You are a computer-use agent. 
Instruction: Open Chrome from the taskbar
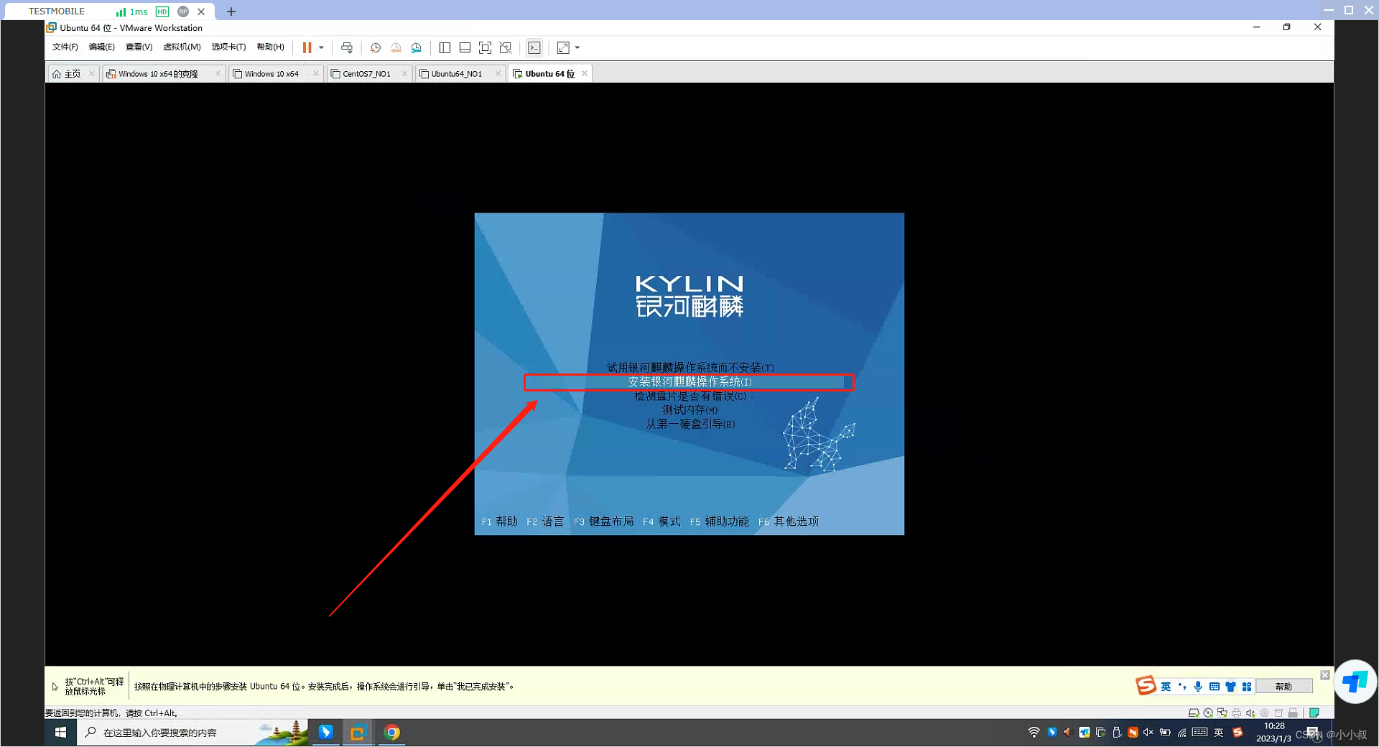tap(392, 733)
